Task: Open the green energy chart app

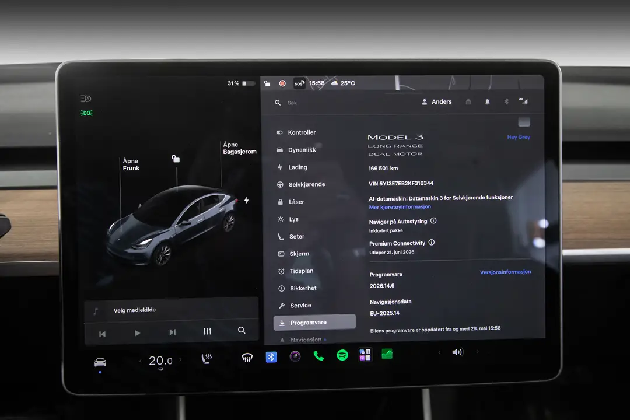Action: pyautogui.click(x=387, y=354)
